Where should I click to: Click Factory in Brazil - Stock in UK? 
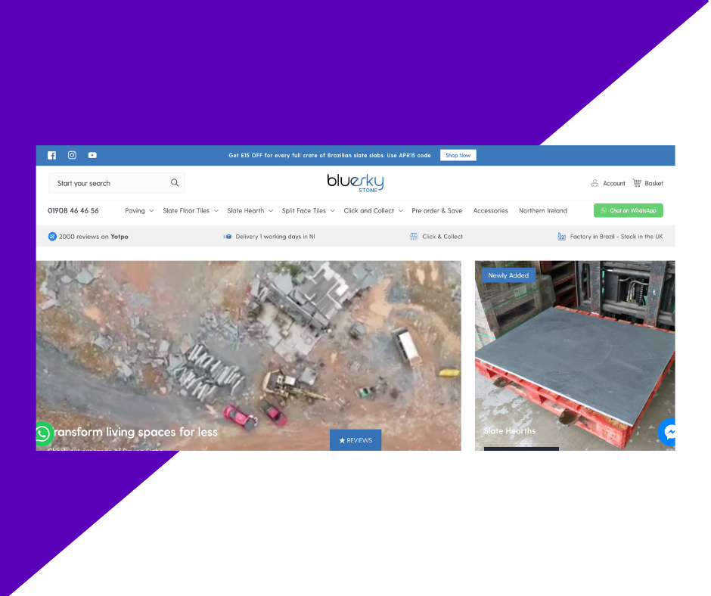616,236
